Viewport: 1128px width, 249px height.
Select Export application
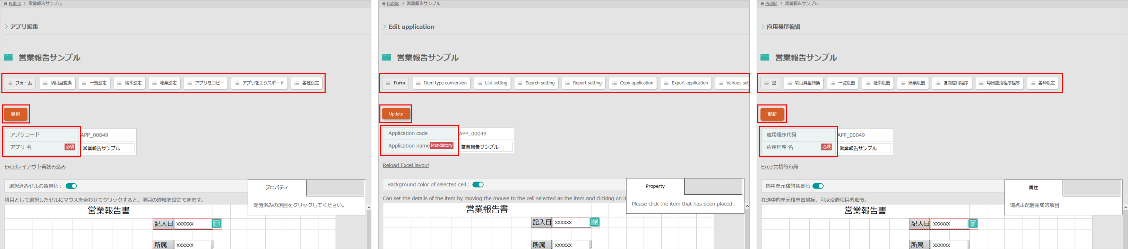(686, 83)
